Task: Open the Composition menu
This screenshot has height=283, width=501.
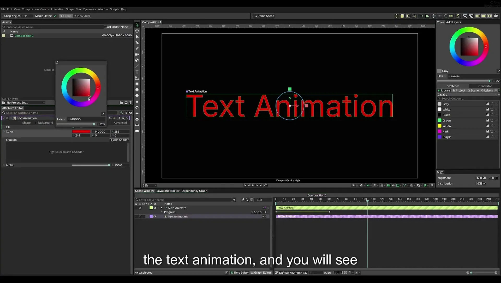Action: (x=30, y=9)
